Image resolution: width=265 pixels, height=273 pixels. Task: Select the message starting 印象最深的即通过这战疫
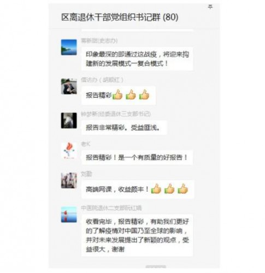tap(137, 59)
